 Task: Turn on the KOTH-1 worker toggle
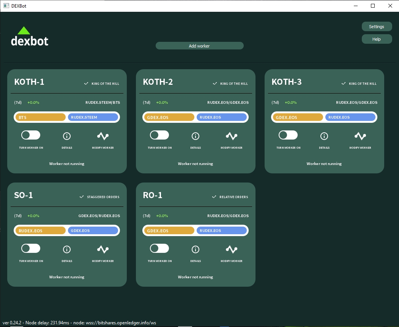click(31, 135)
